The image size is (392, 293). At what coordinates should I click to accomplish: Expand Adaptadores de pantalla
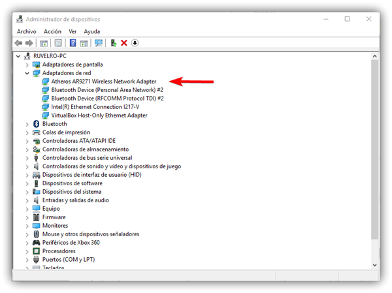27,65
